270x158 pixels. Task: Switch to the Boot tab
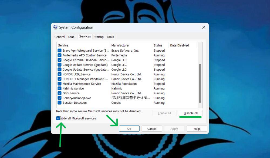click(71, 37)
